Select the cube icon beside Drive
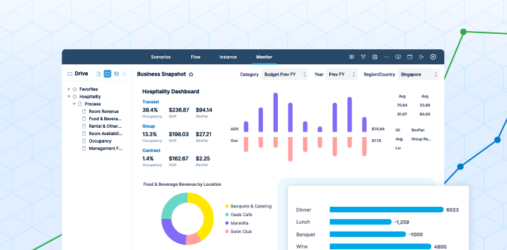Screen dimensions: 507x250 point(116,74)
